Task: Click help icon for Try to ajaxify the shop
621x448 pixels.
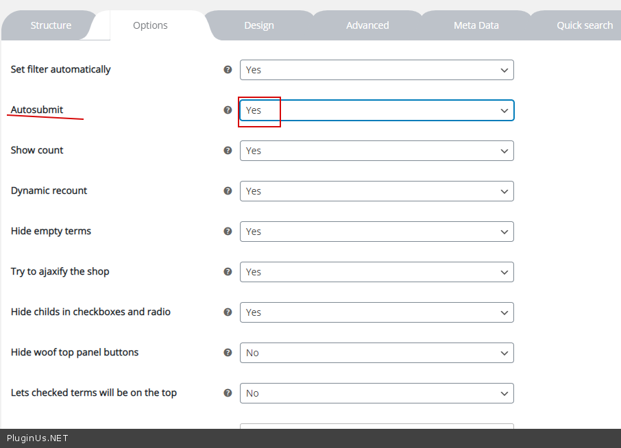Action: [x=228, y=272]
